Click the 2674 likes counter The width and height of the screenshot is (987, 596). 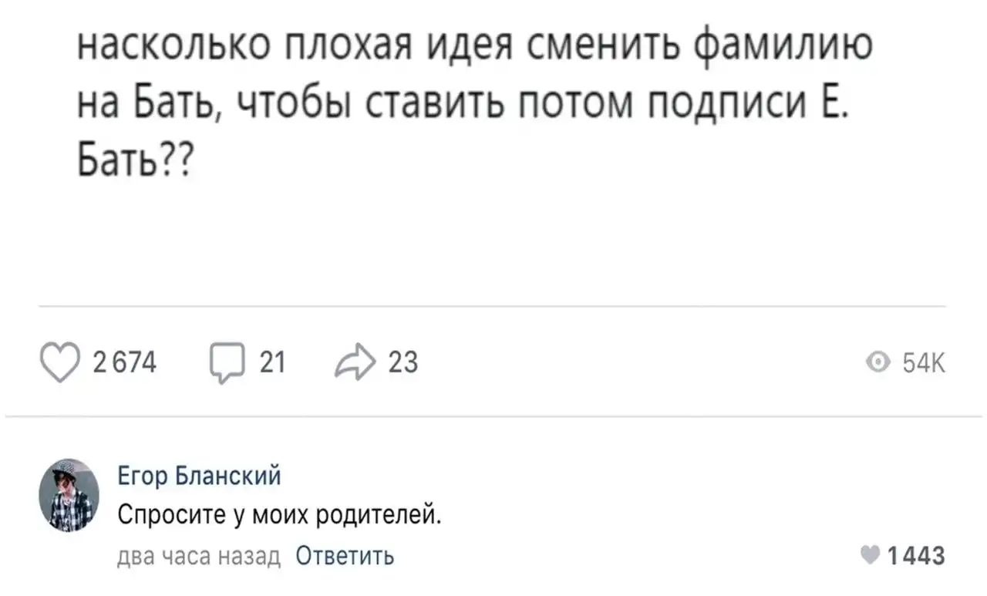[125, 362]
